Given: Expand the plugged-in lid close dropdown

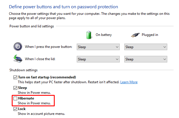Looking at the screenshot, I should (145, 59).
